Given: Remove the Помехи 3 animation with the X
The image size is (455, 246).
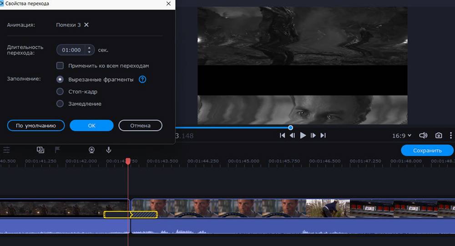Looking at the screenshot, I should pyautogui.click(x=86, y=25).
